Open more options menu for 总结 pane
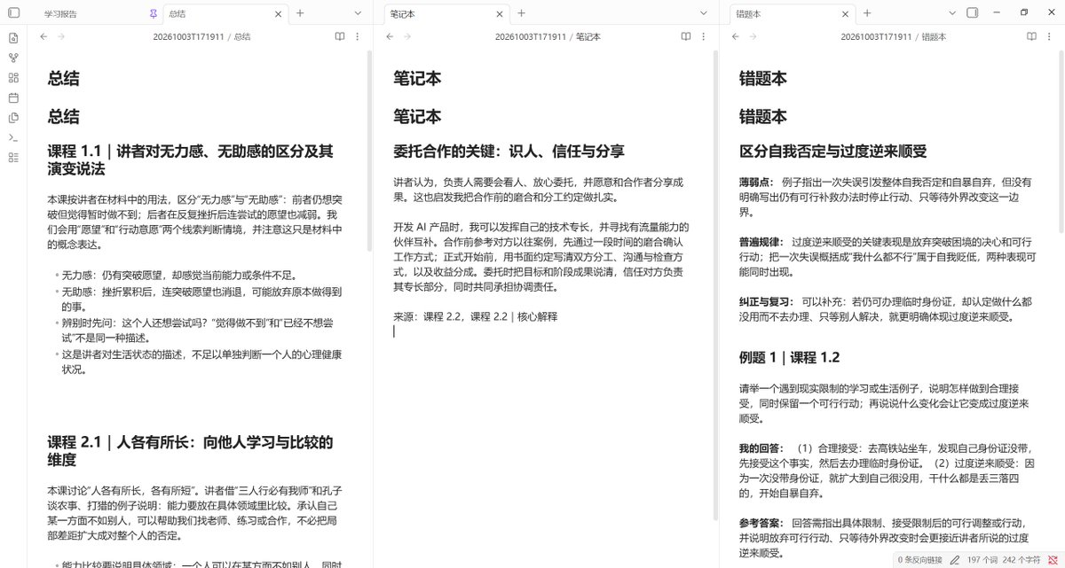Viewport: 1065px width, 568px height. 357,36
